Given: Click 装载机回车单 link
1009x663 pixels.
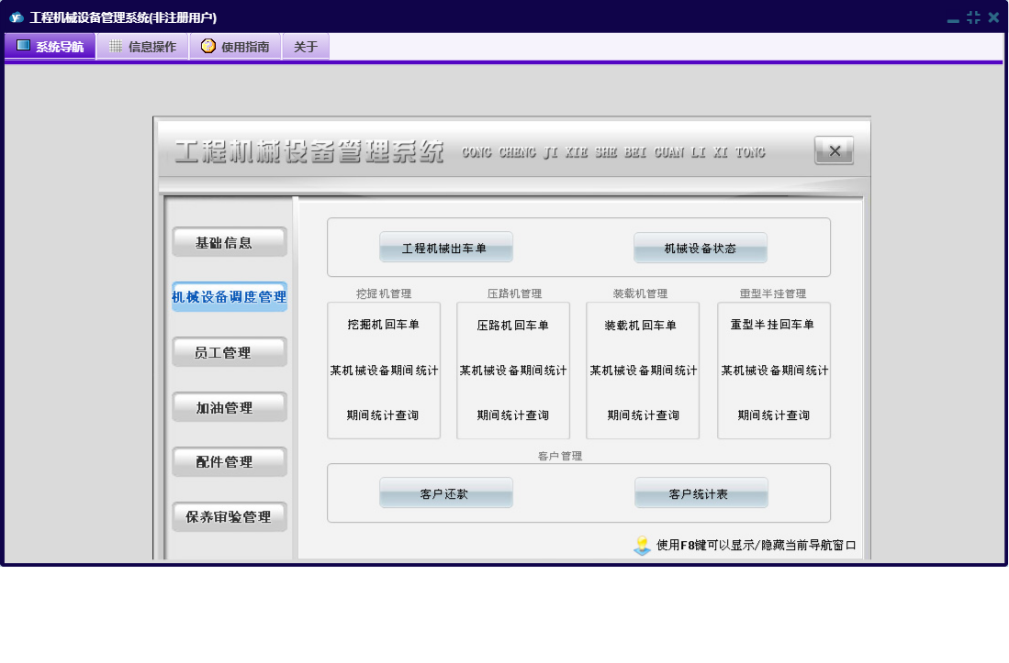Looking at the screenshot, I should pyautogui.click(x=641, y=325).
